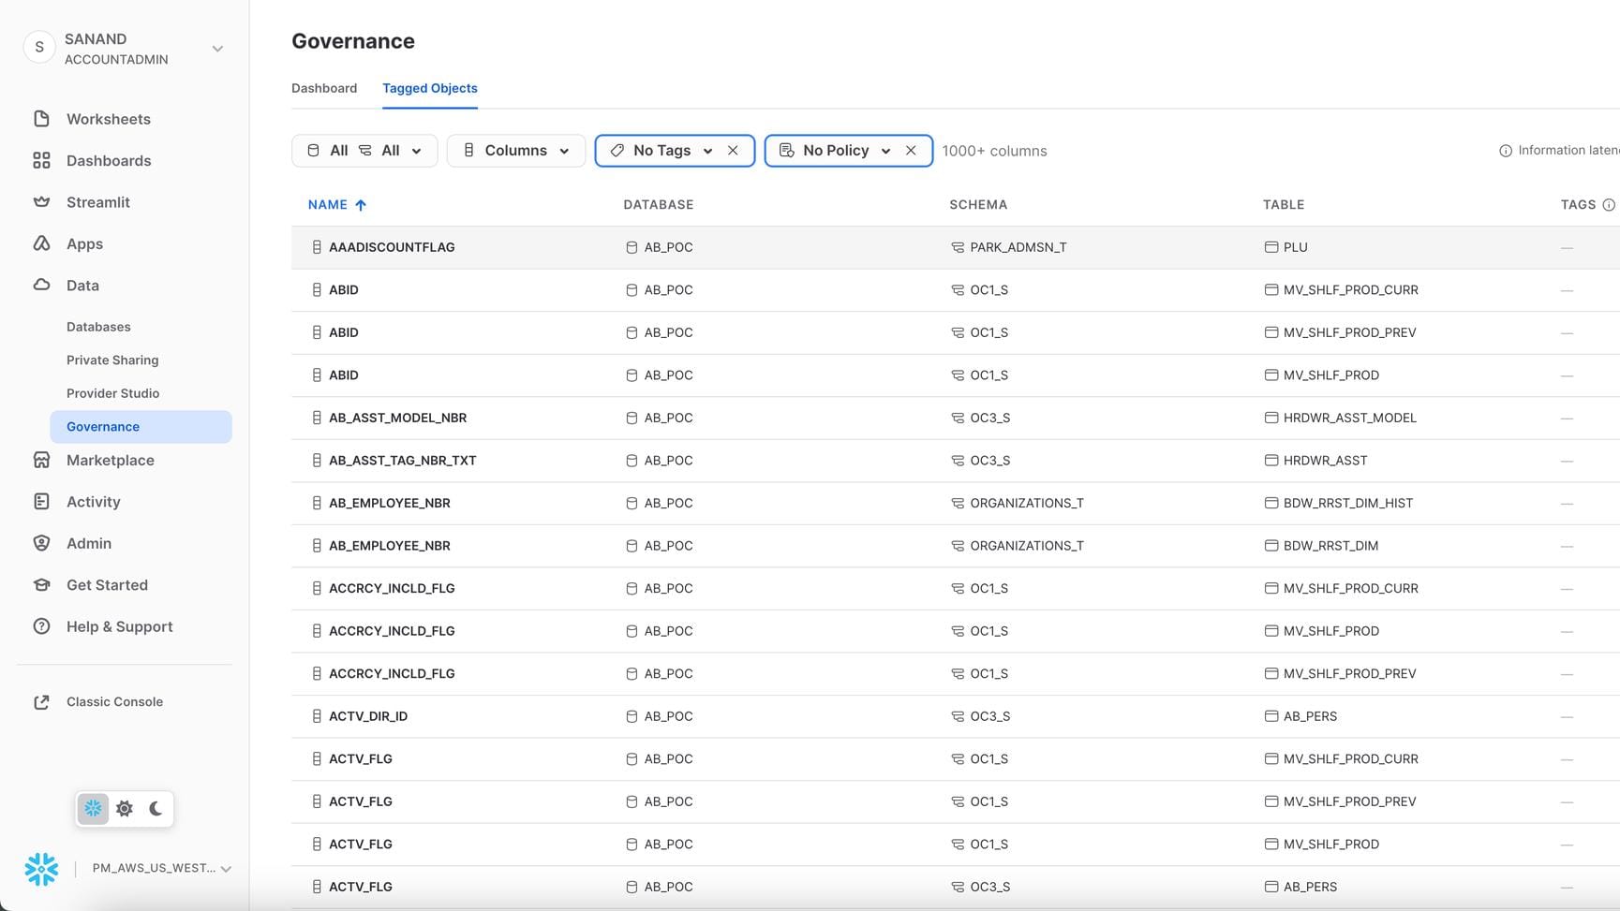The image size is (1620, 911).
Task: Select AB_ASST_MODEL_NBR column name
Action: click(x=397, y=418)
